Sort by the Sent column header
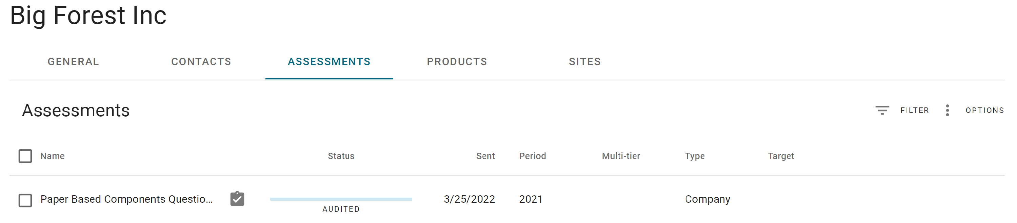This screenshot has height=223, width=1017. pyautogui.click(x=485, y=156)
